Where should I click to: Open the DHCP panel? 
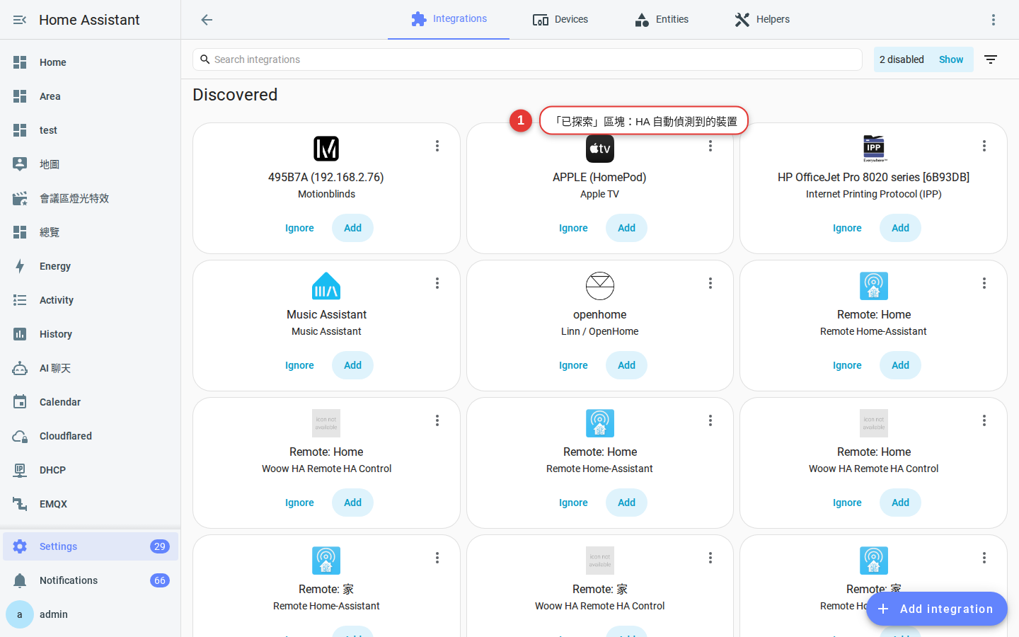click(91, 470)
